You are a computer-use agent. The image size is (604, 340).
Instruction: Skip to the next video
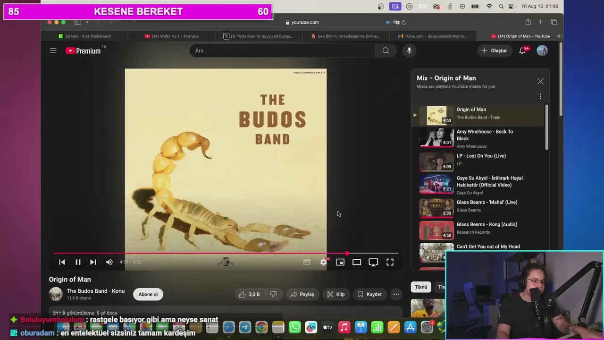93,262
